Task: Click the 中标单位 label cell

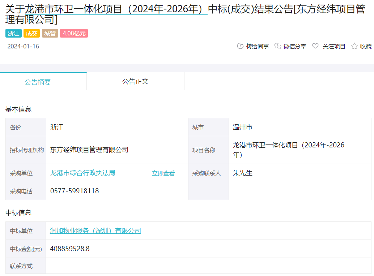Action: pos(26,231)
